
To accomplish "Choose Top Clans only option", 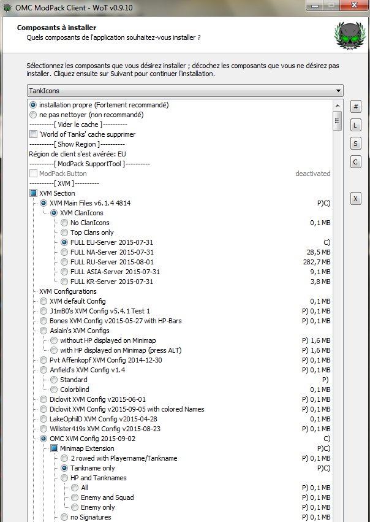I will pyautogui.click(x=64, y=232).
